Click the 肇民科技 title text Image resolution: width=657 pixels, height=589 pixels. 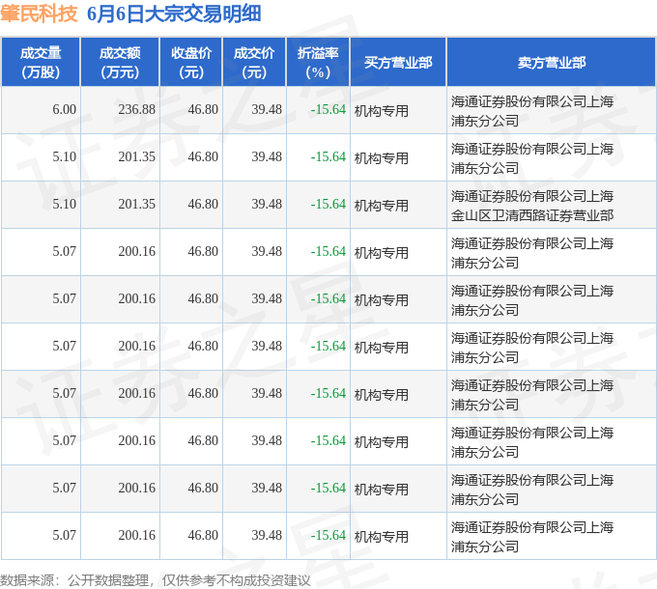(39, 14)
